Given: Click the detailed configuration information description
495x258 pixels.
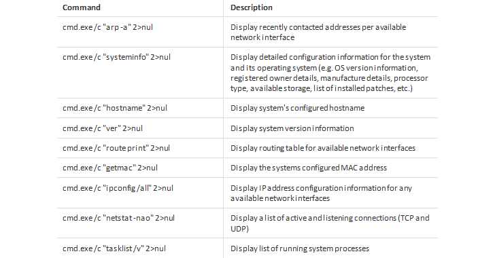Looking at the screenshot, I should pos(330,73).
